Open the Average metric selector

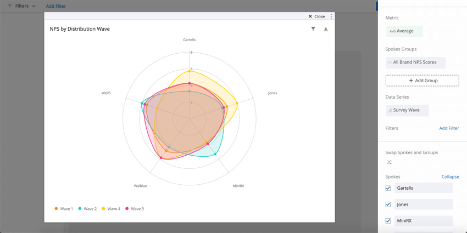(404, 31)
